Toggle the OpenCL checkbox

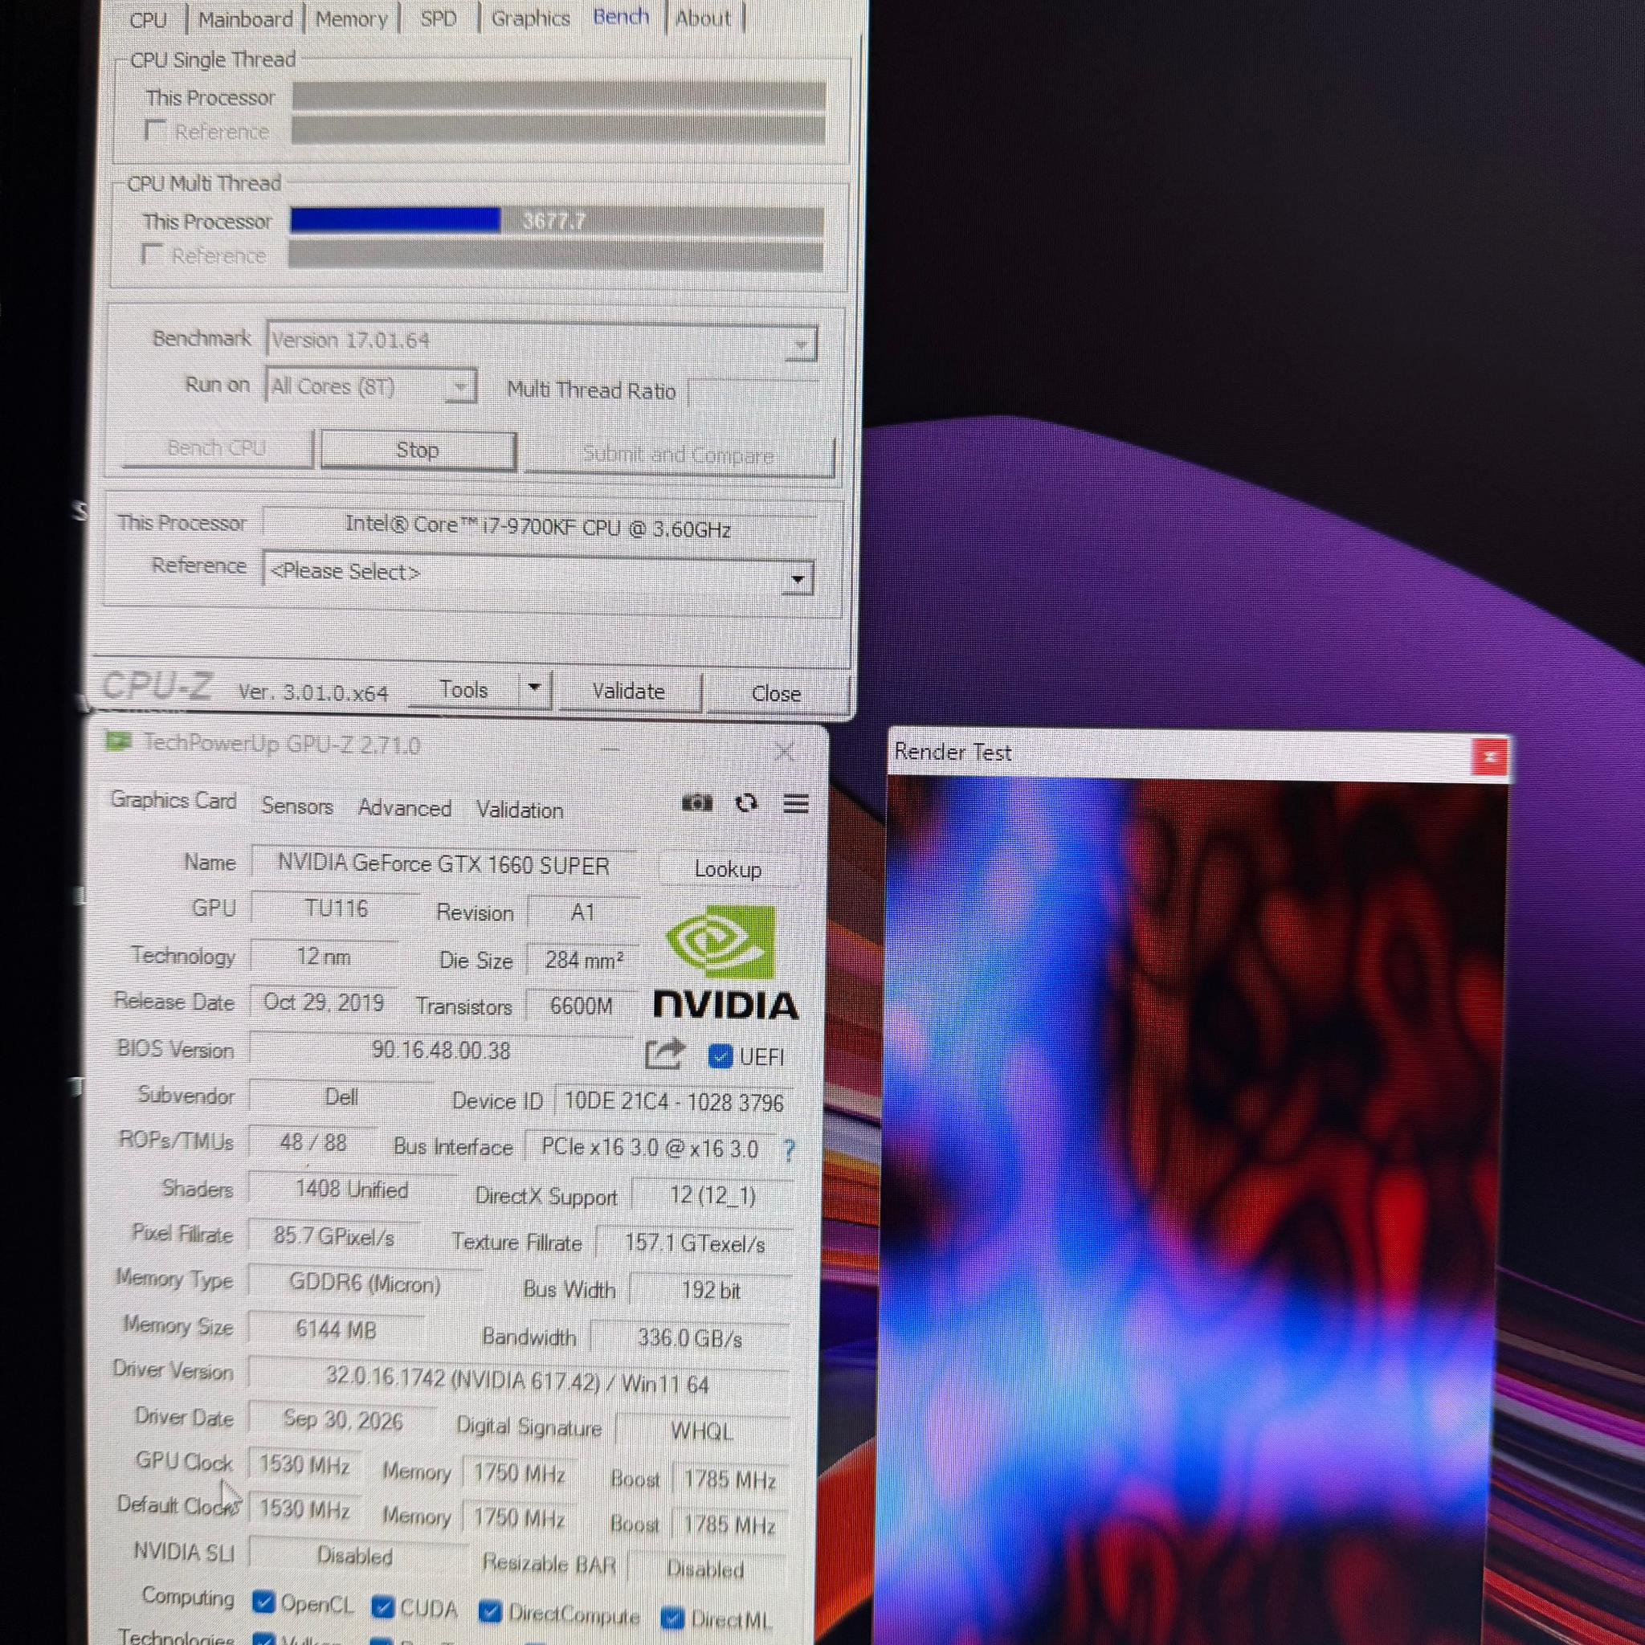coord(264,1602)
